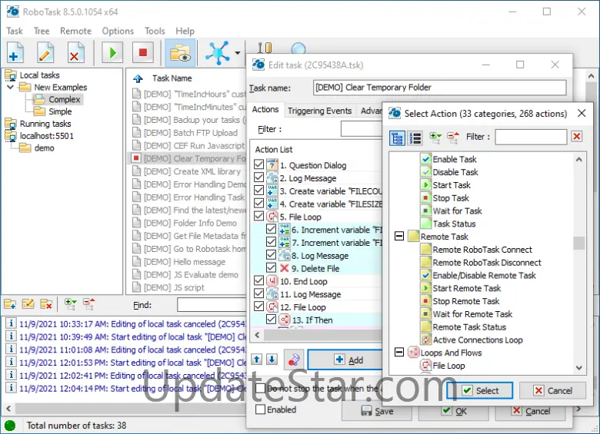Switch to the Actions tab
This screenshot has height=434, width=600.
(265, 110)
